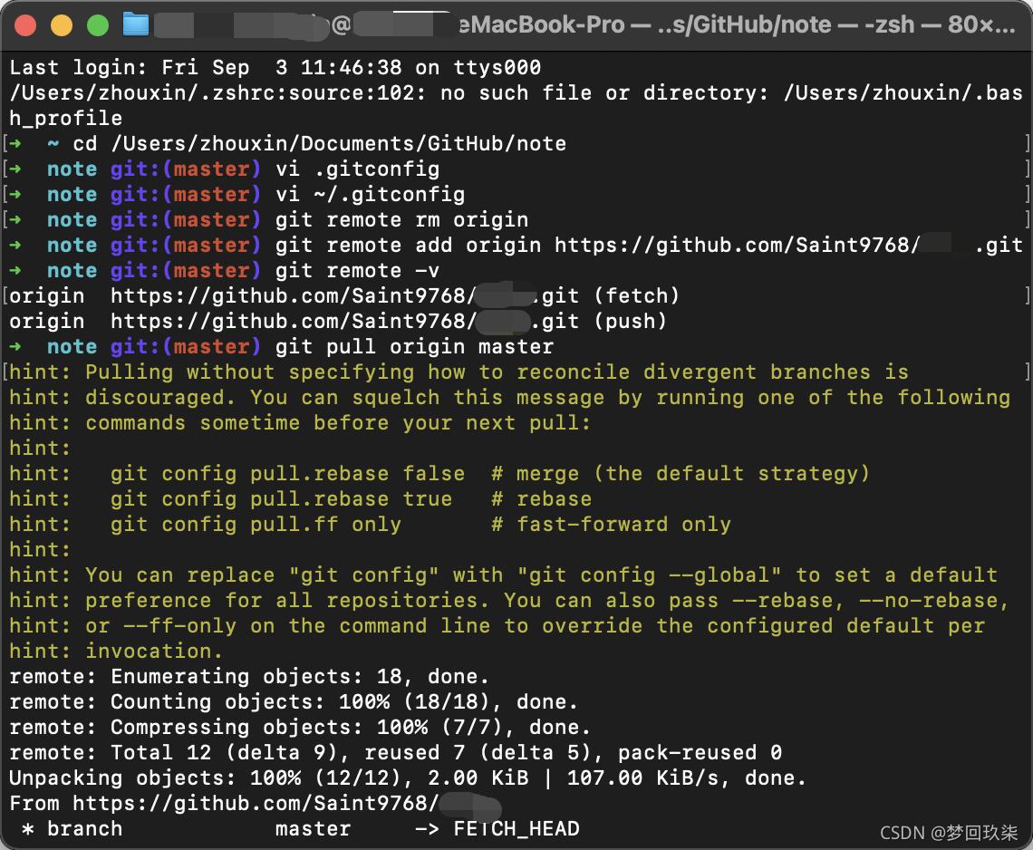Screen dimensions: 1033x850
Task: Click the "vi ~/.gitconfig" command text
Action: tap(370, 195)
